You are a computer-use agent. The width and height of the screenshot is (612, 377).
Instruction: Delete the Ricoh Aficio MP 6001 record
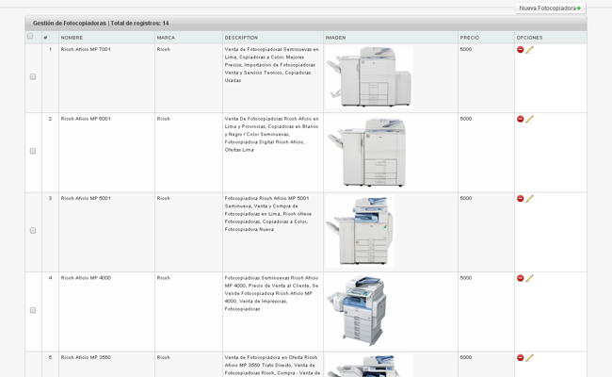click(x=521, y=119)
